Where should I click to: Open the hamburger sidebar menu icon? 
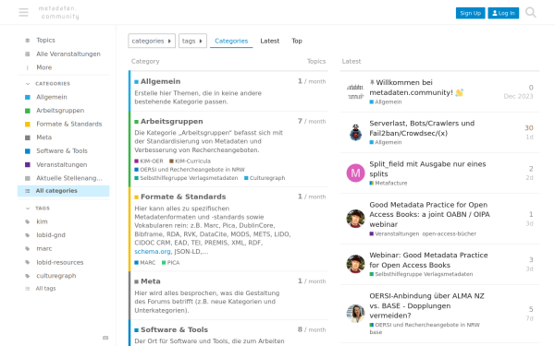(x=24, y=12)
